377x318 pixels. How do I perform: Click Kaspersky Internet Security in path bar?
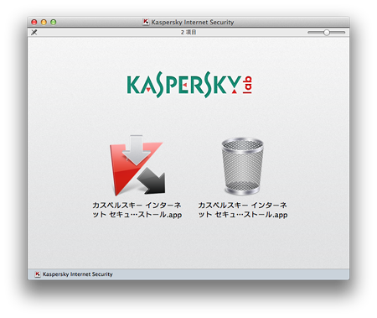click(78, 274)
